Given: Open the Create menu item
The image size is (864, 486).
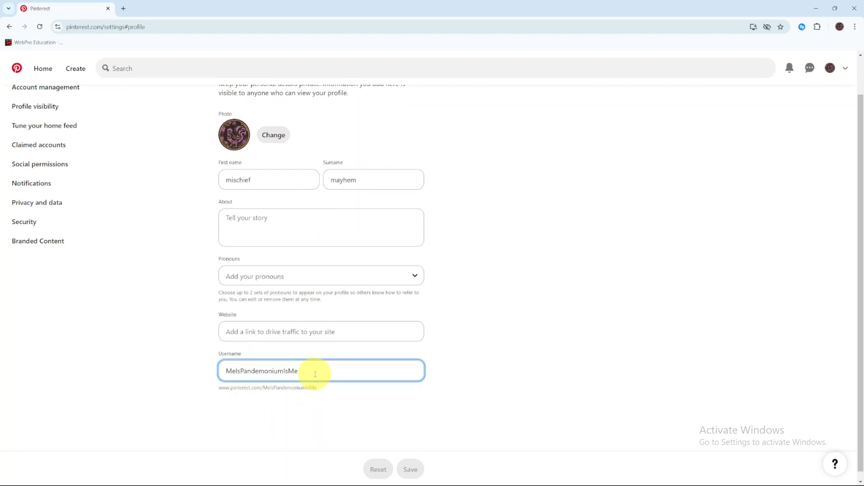Looking at the screenshot, I should (x=76, y=69).
